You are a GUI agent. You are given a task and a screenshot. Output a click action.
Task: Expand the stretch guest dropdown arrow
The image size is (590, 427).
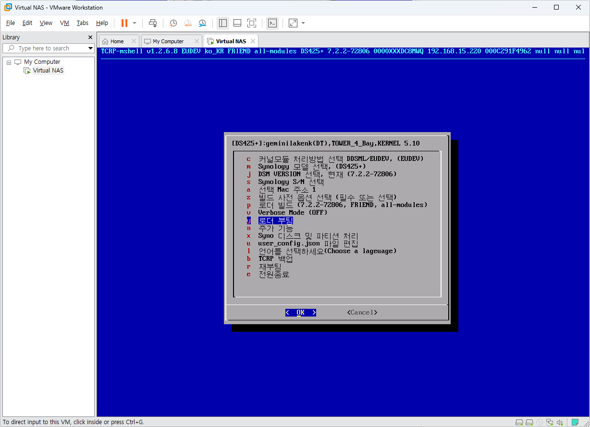pyautogui.click(x=303, y=23)
